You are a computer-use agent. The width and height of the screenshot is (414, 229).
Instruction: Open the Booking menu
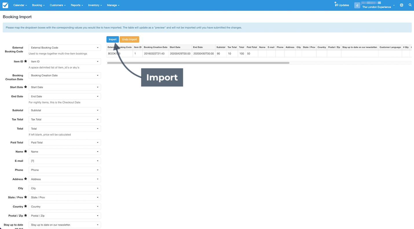[39, 5]
